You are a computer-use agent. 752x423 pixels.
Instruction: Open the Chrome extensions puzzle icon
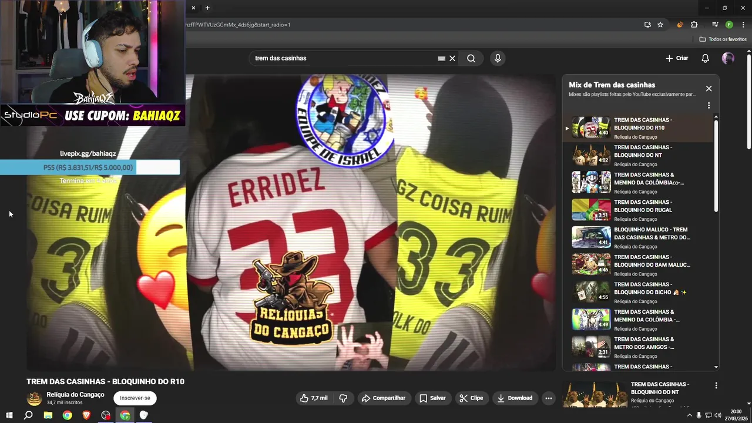(694, 25)
